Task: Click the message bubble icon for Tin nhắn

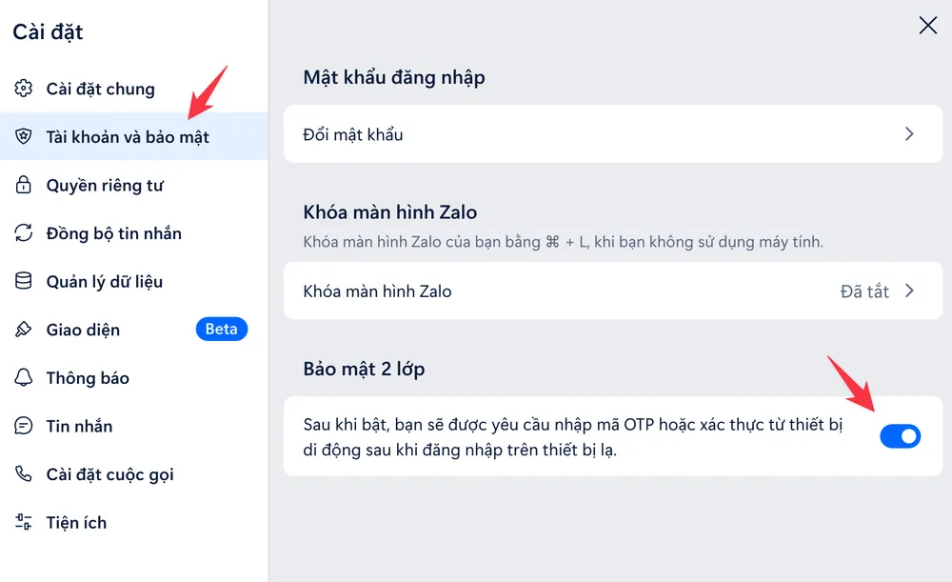Action: tap(24, 426)
